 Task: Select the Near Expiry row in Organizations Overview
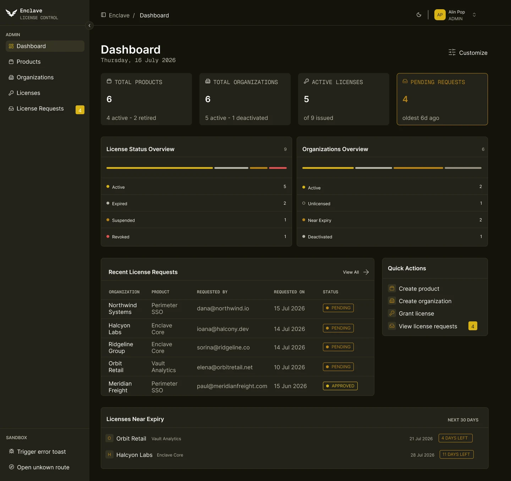[x=392, y=220]
